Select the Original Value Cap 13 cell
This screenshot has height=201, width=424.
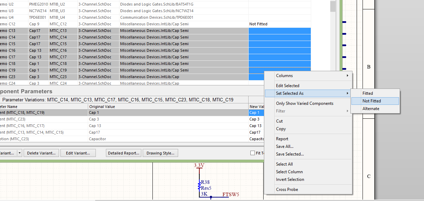click(168, 126)
